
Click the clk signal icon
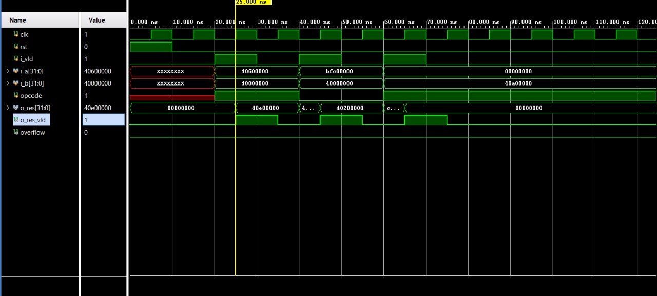click(16, 34)
